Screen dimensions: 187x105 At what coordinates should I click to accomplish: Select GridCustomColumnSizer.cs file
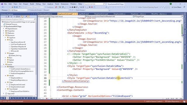click(20, 69)
